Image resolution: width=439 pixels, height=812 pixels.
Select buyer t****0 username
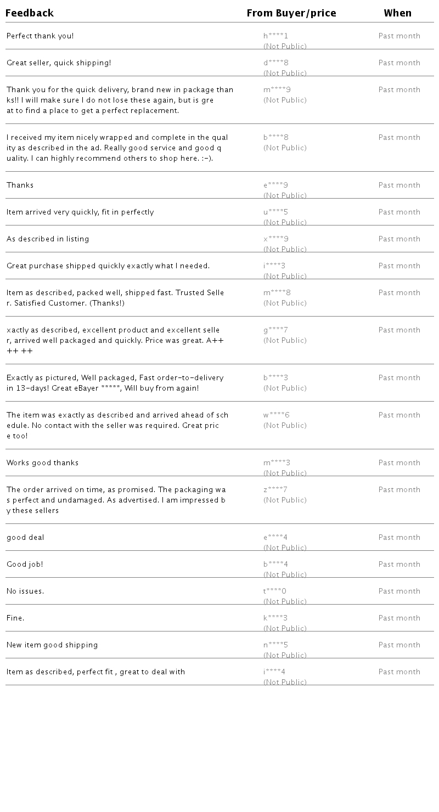(275, 591)
